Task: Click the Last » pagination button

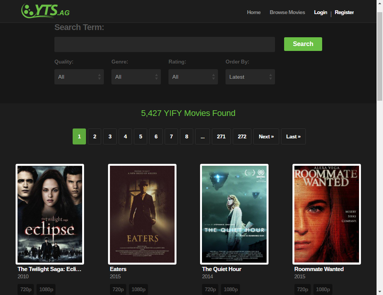Action: (x=293, y=136)
